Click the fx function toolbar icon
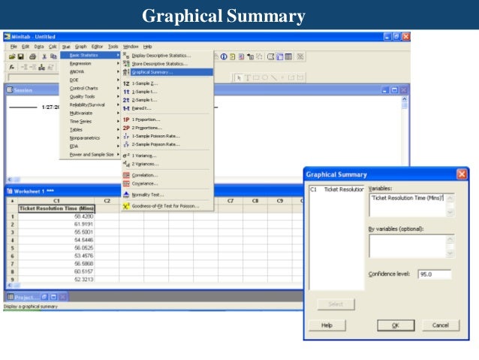Viewport: 479px width, 360px height. (x=12, y=67)
